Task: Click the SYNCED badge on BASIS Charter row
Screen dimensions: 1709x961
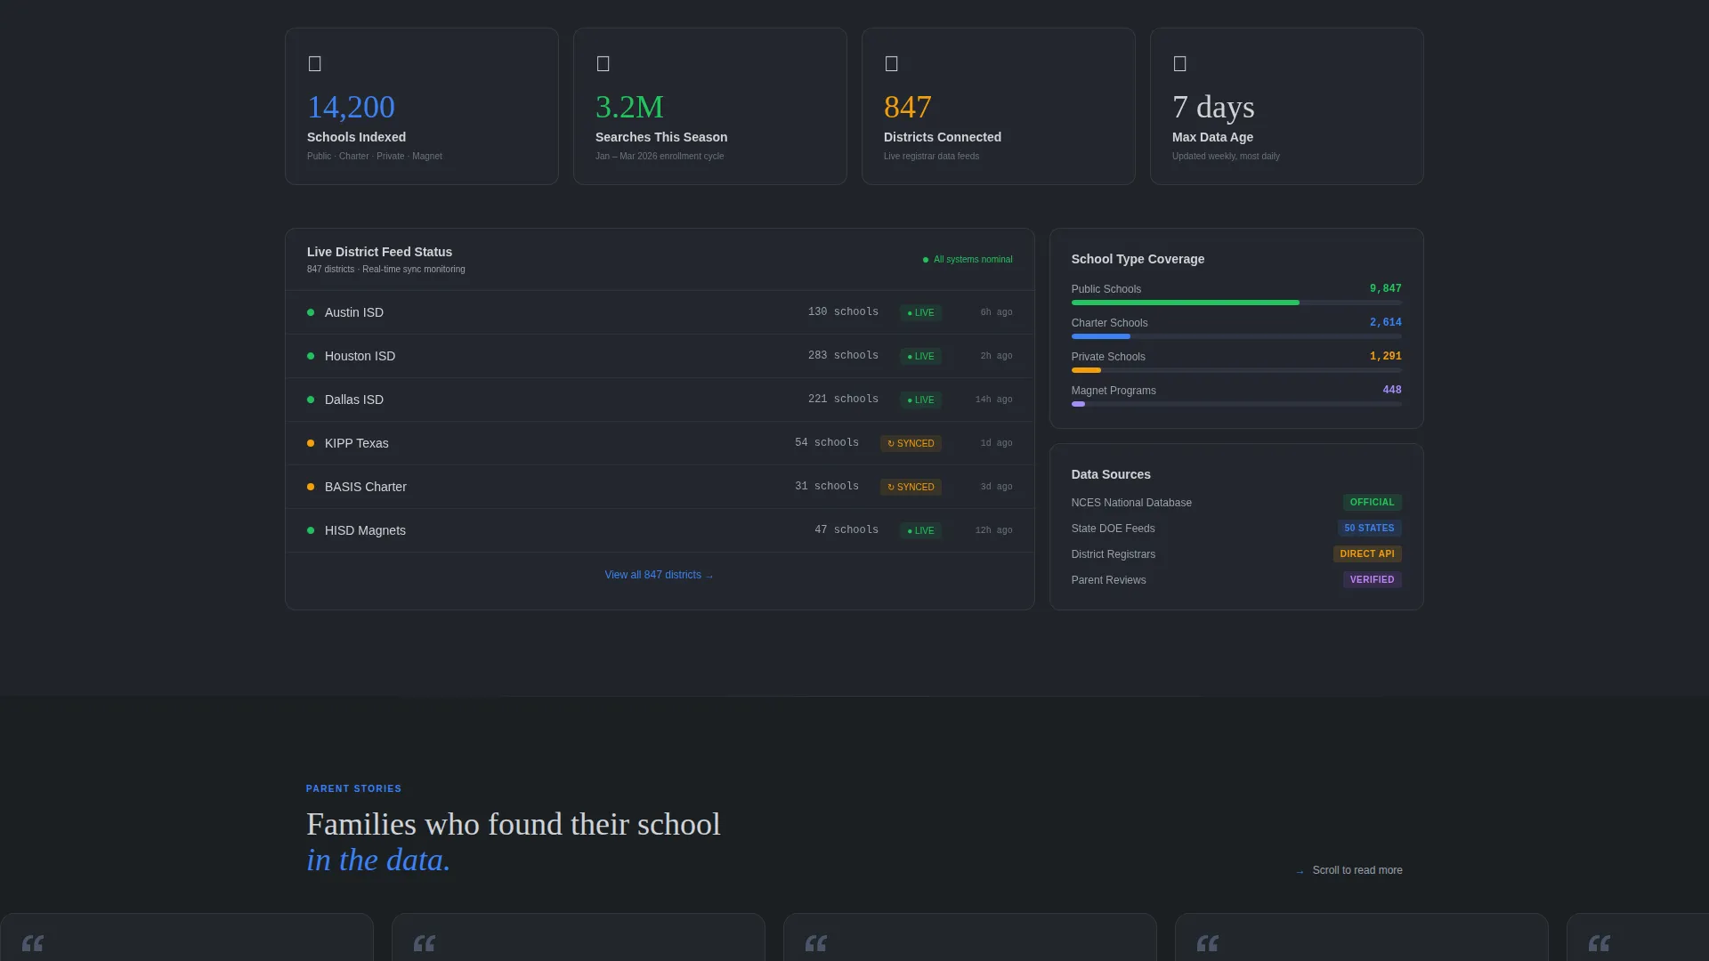Action: pyautogui.click(x=911, y=487)
